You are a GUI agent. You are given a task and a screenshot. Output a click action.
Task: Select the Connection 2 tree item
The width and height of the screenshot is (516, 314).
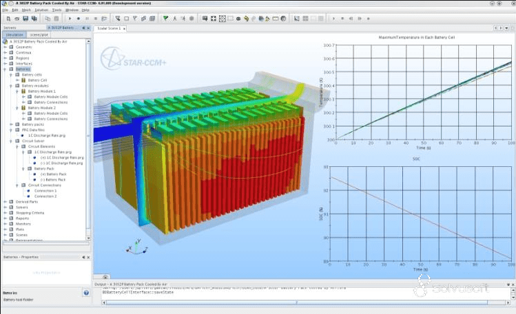click(45, 197)
